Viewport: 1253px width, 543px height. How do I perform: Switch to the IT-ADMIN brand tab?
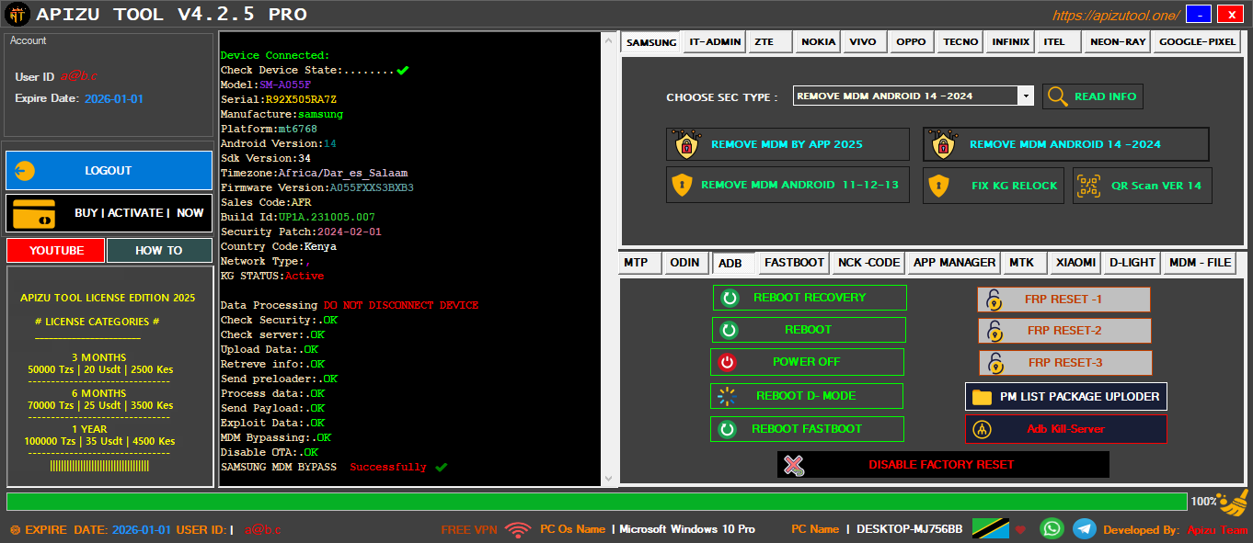714,42
